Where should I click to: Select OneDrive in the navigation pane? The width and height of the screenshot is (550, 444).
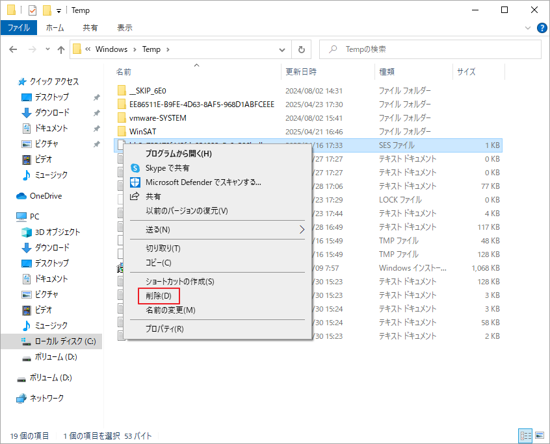(x=46, y=196)
